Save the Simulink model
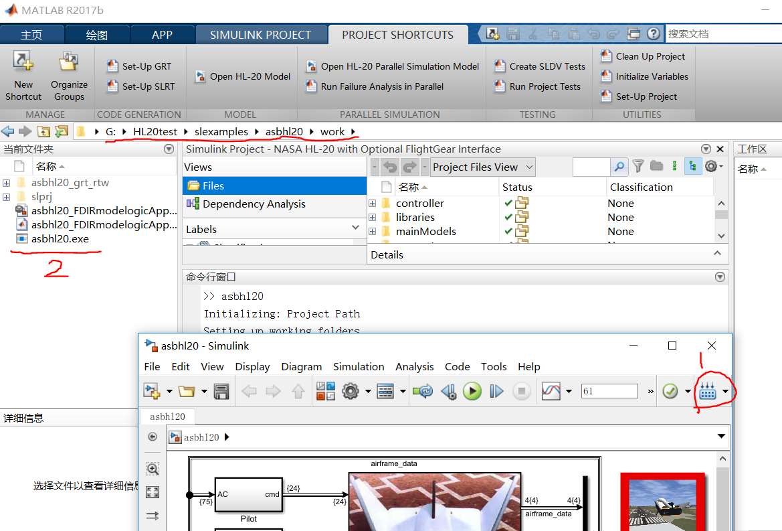782x531 pixels. [x=221, y=390]
